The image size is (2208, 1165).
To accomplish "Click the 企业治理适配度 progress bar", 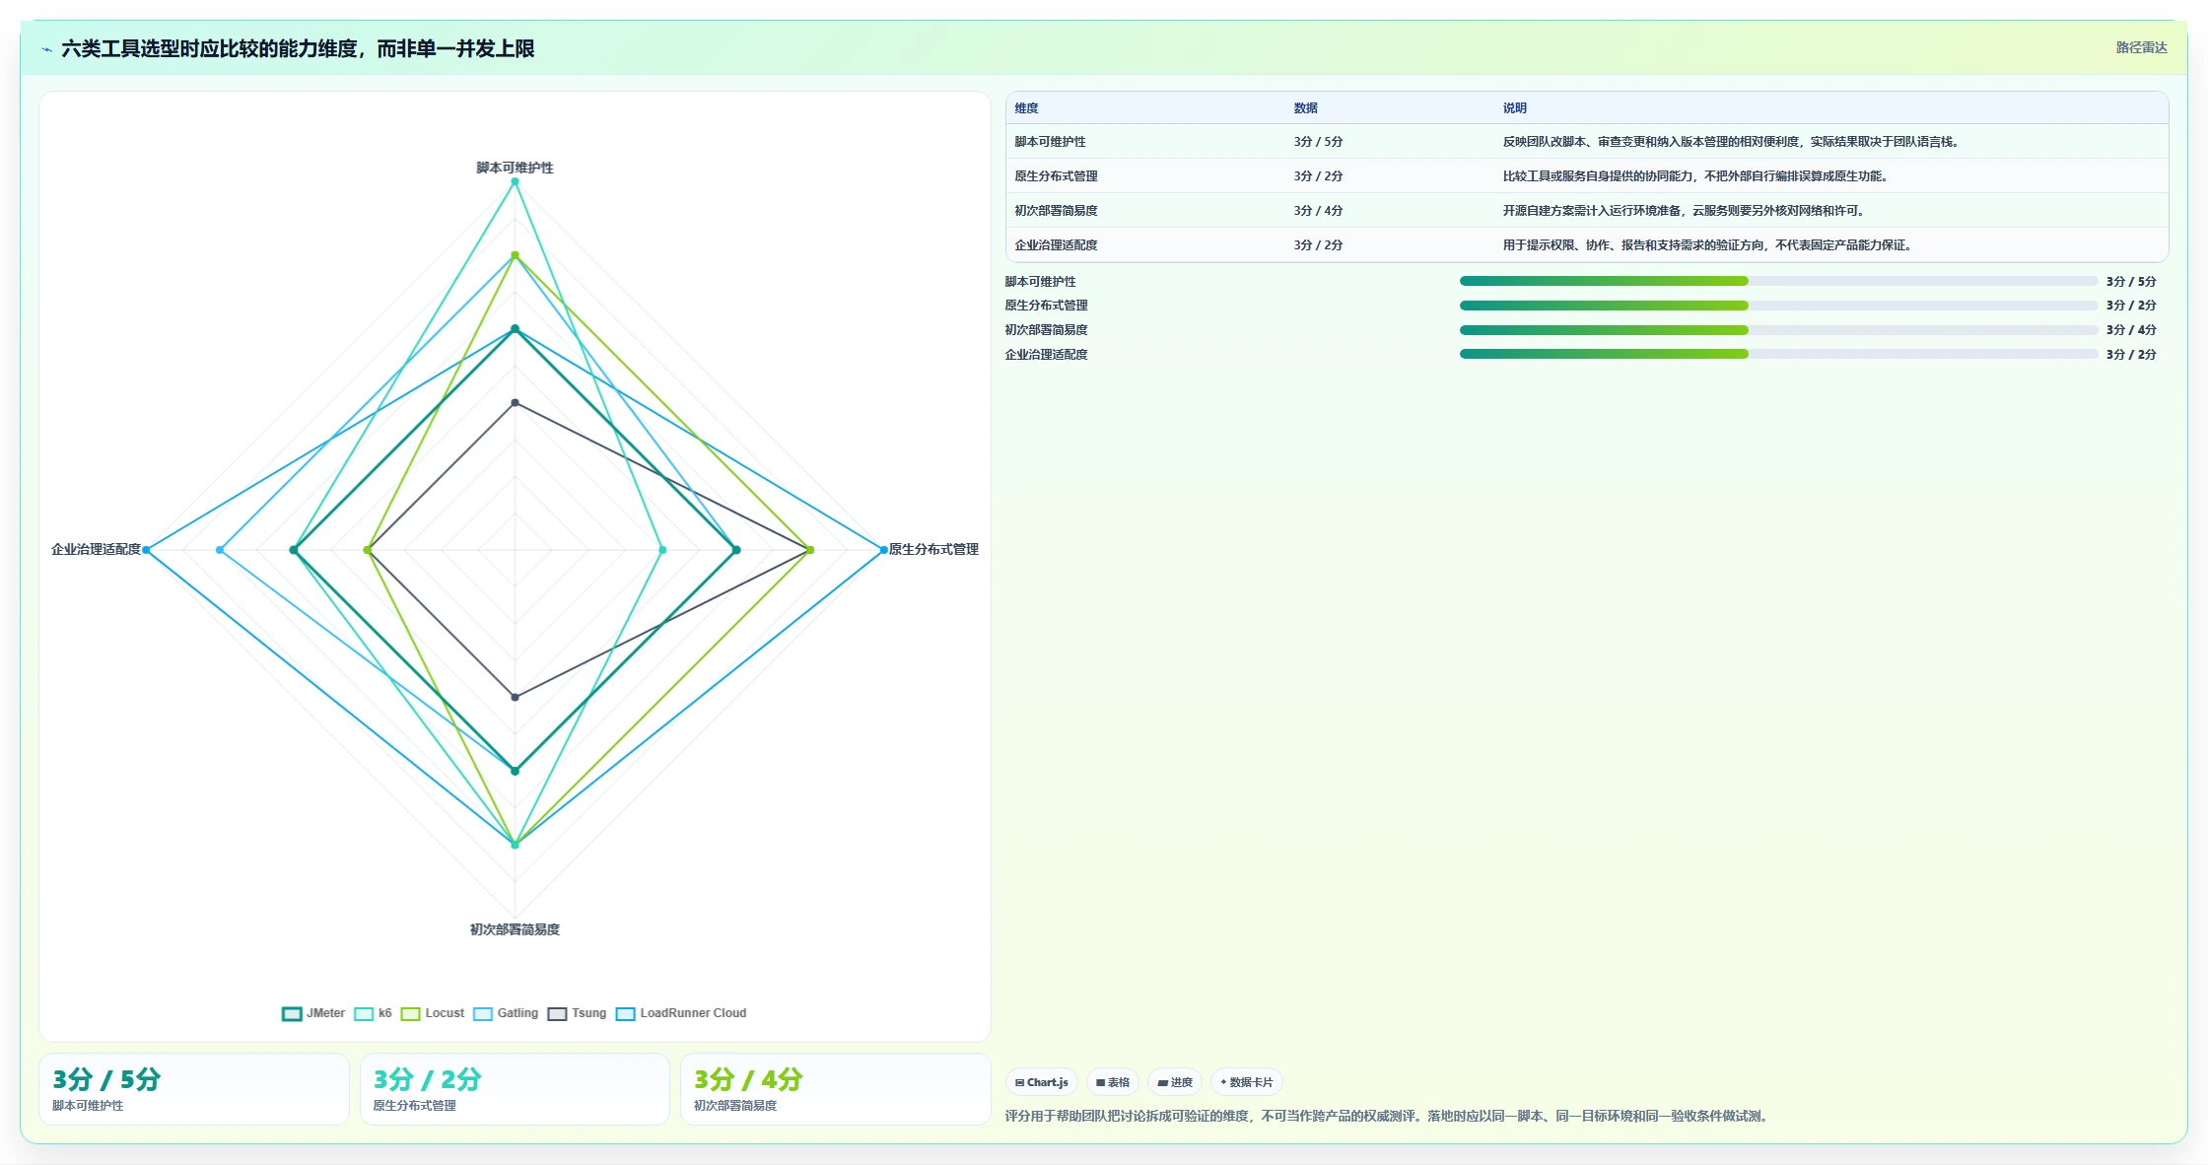I will tap(1778, 354).
